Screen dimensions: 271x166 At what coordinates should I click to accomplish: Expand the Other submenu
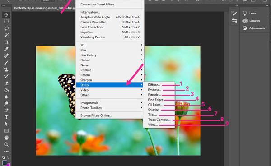pyautogui.click(x=110, y=95)
